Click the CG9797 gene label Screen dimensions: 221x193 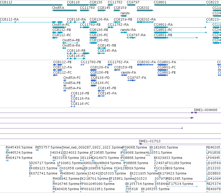point(133,2)
